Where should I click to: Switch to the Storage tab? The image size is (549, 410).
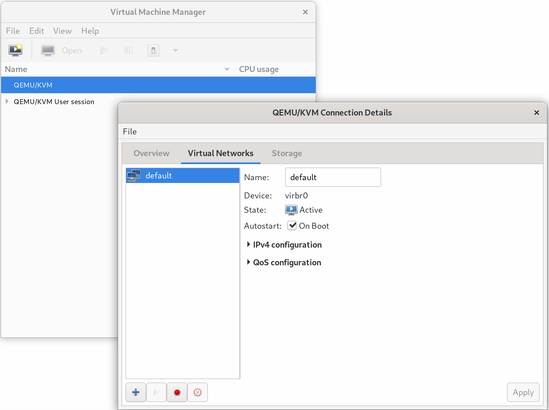pyautogui.click(x=287, y=153)
